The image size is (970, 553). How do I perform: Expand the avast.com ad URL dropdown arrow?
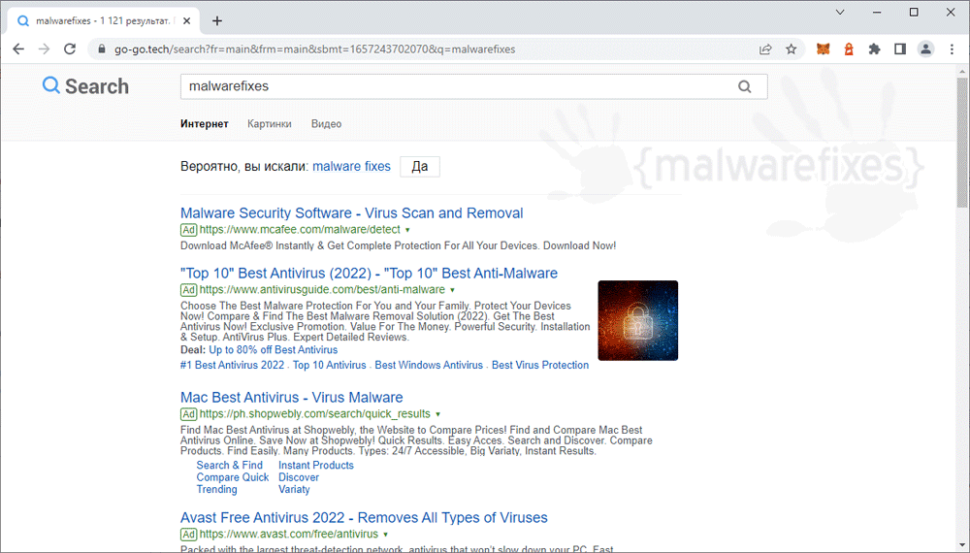point(385,535)
